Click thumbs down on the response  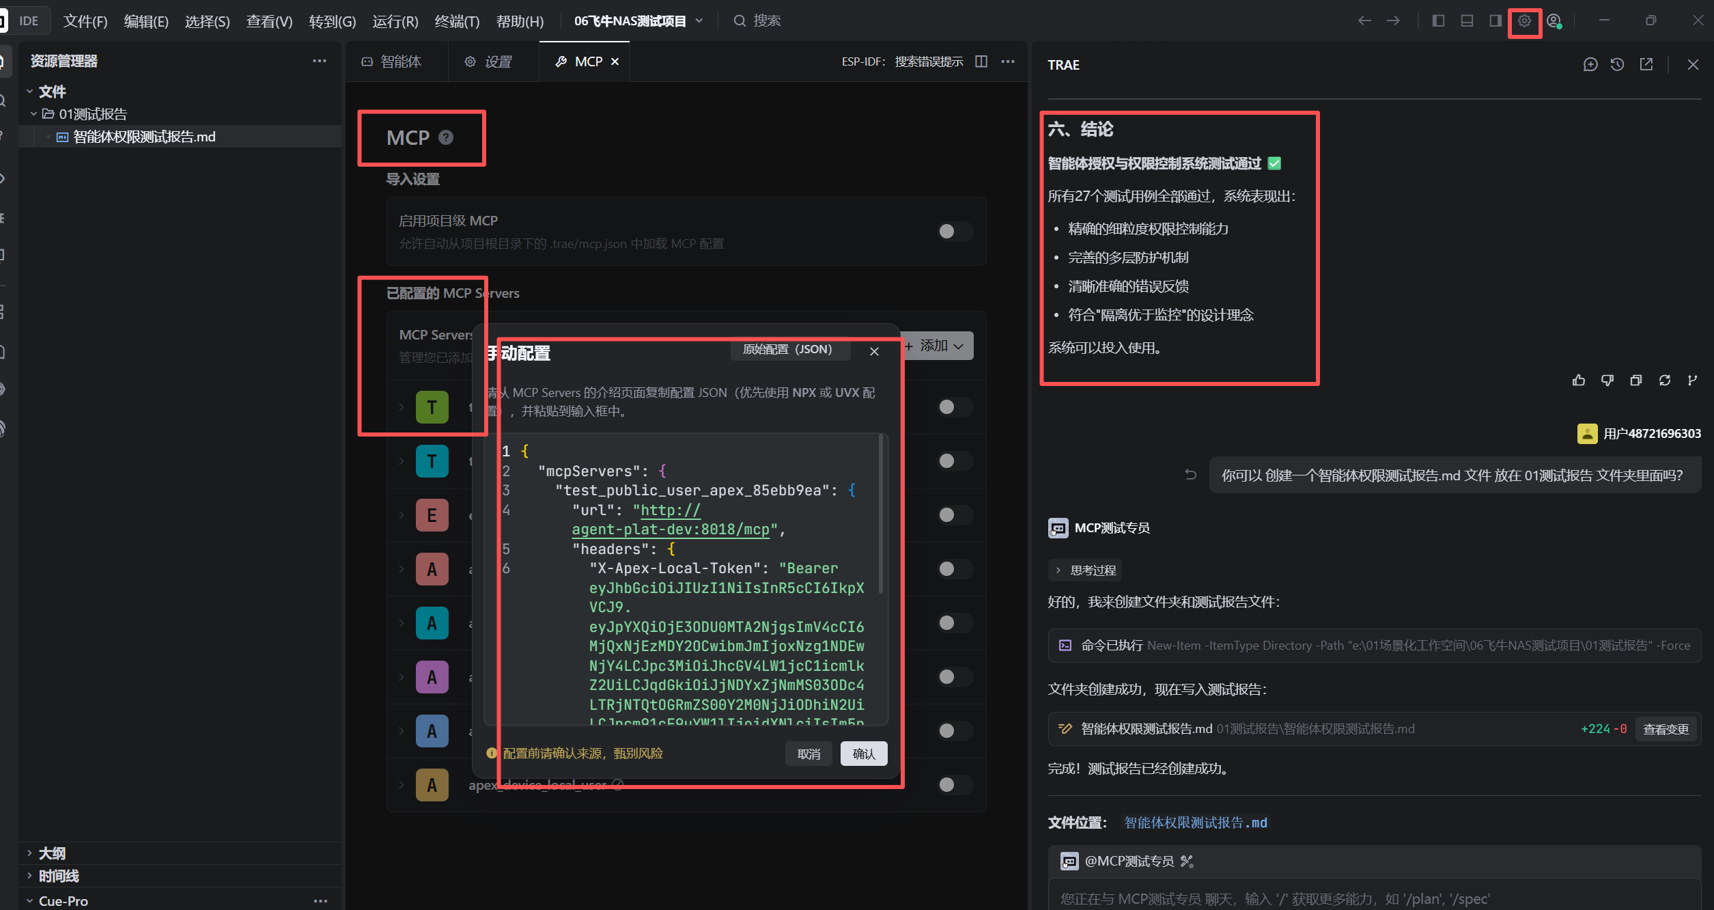point(1607,381)
